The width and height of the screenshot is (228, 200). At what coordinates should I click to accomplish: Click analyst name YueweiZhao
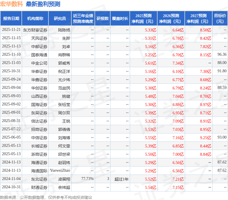[60, 170]
